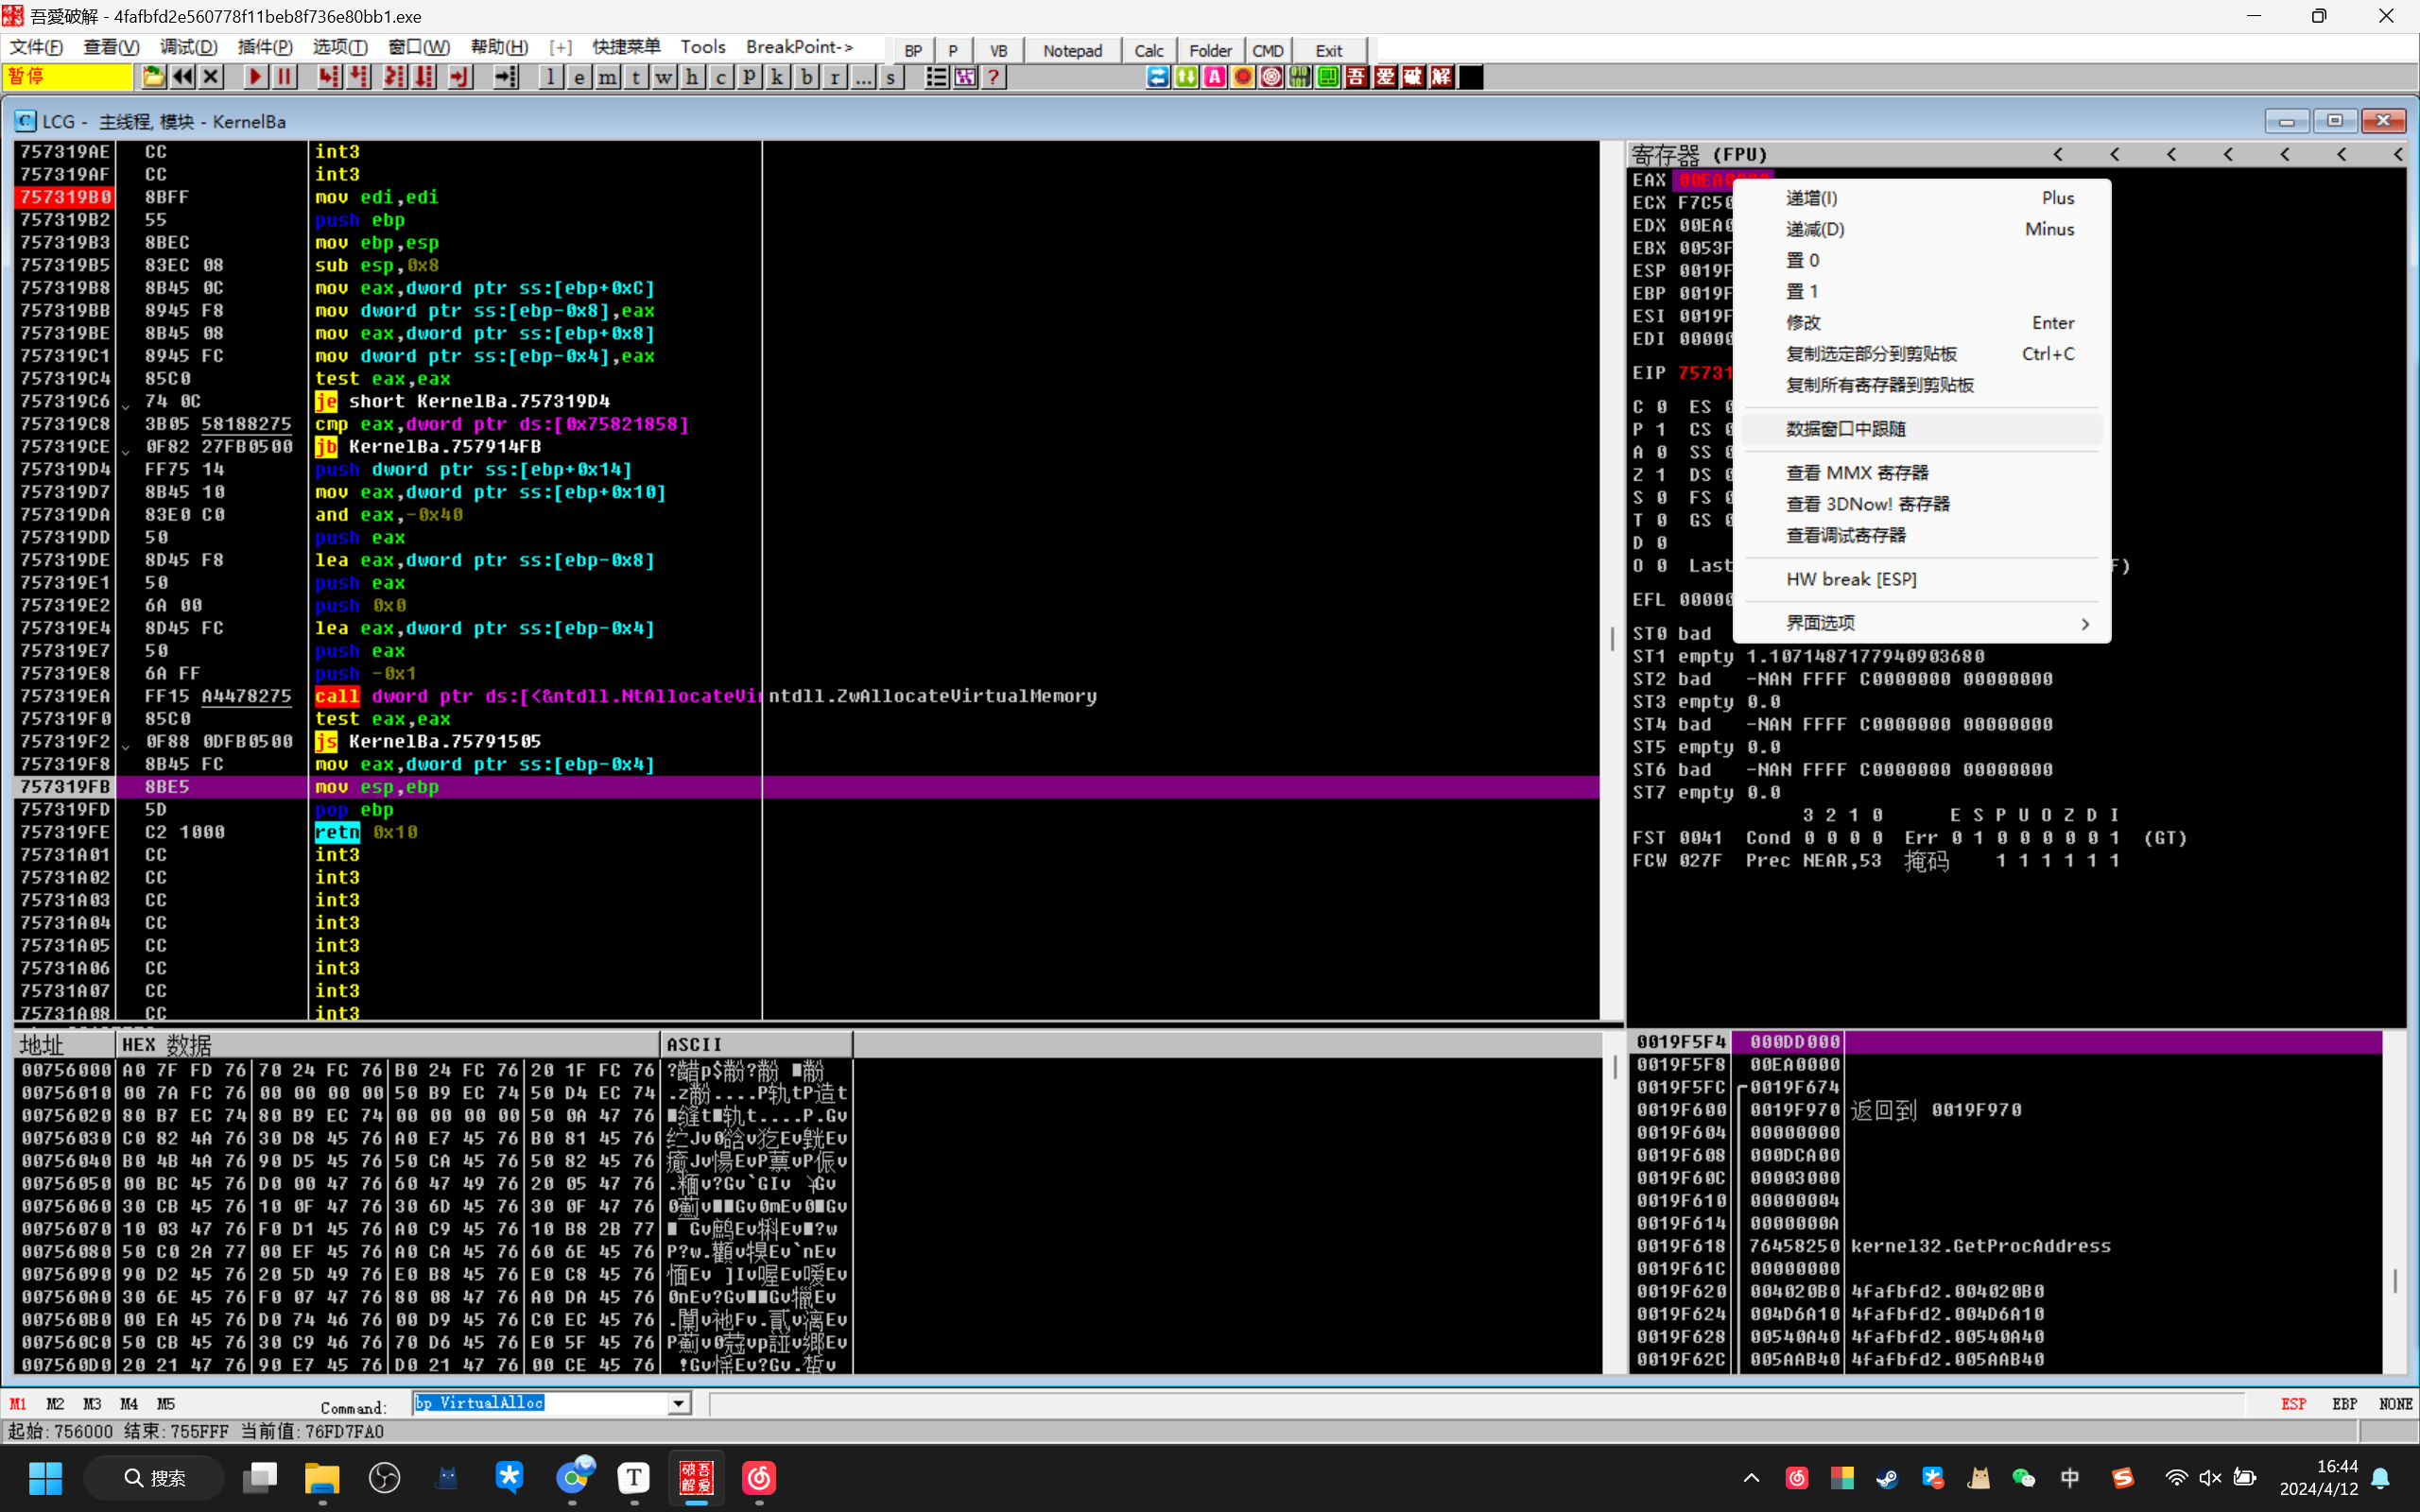Open the 快捷菜单 menu
This screenshot has width=2420, height=1512.
[626, 47]
